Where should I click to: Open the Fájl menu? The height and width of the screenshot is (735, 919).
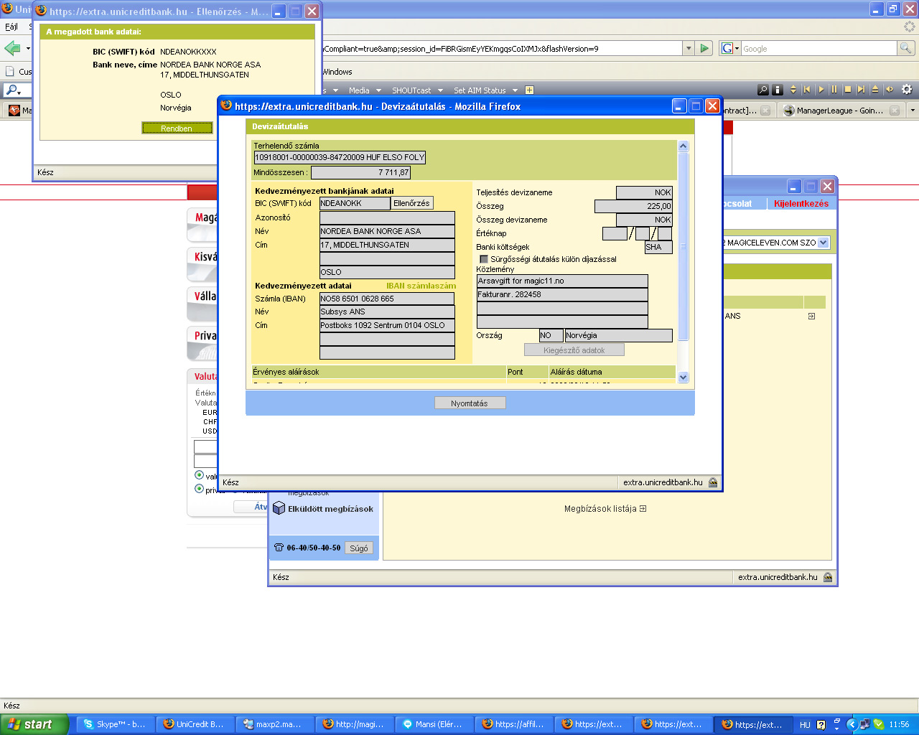coord(11,27)
